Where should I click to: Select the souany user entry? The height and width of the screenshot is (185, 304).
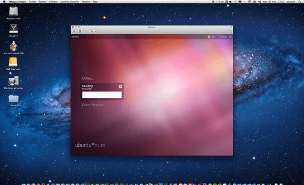[87, 86]
